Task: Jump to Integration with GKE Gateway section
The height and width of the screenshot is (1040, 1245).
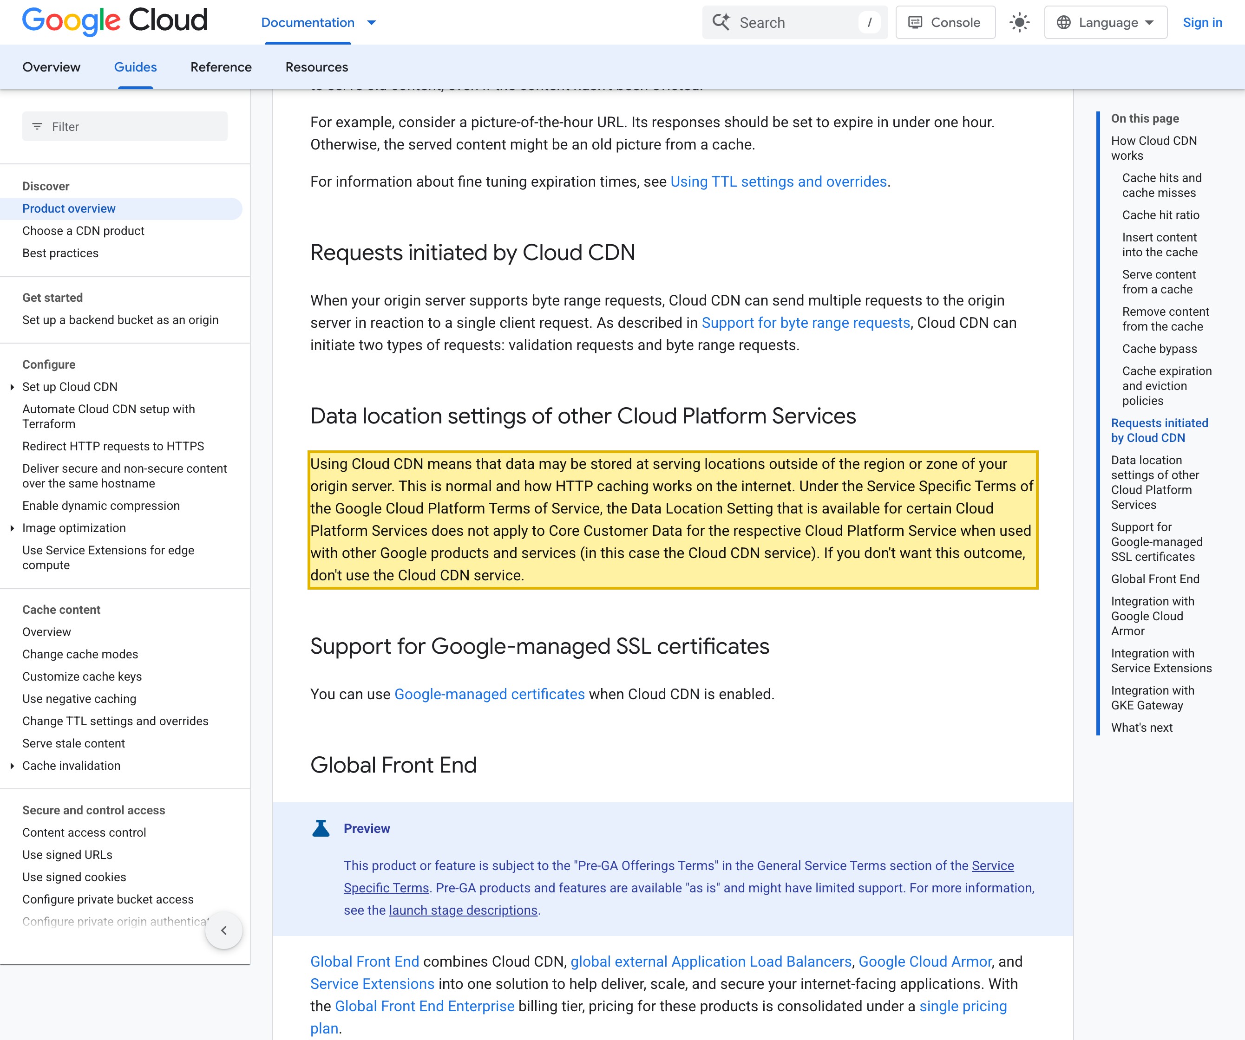Action: 1153,697
